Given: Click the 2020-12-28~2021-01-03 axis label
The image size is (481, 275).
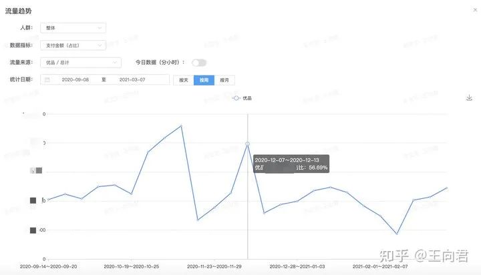Looking at the screenshot, I should (298, 266).
